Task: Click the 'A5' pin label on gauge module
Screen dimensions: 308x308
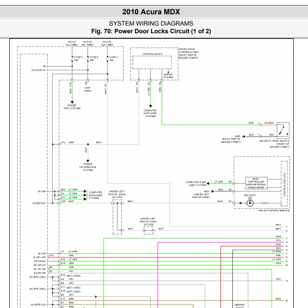Action: coord(230,182)
